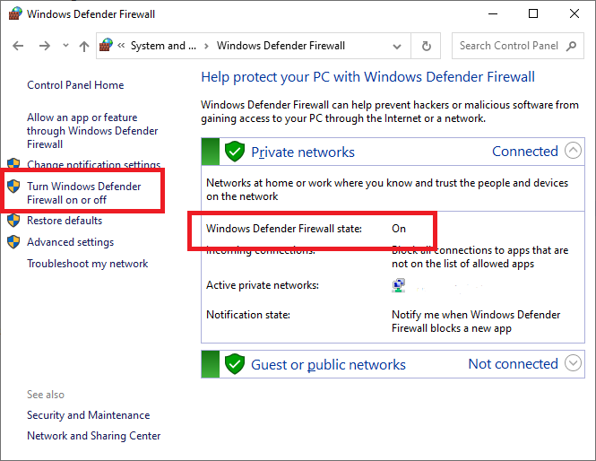Image resolution: width=596 pixels, height=461 pixels.
Task: Click the window title bar firewall icon
Action: [x=15, y=13]
